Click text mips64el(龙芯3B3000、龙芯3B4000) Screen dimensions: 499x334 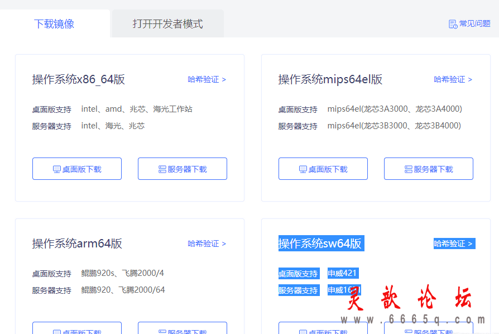(x=394, y=126)
